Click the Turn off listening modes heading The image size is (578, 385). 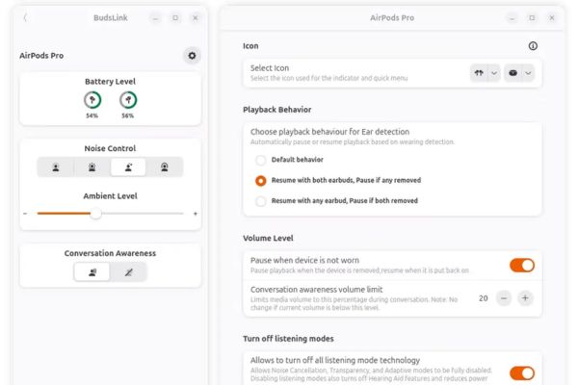click(288, 339)
